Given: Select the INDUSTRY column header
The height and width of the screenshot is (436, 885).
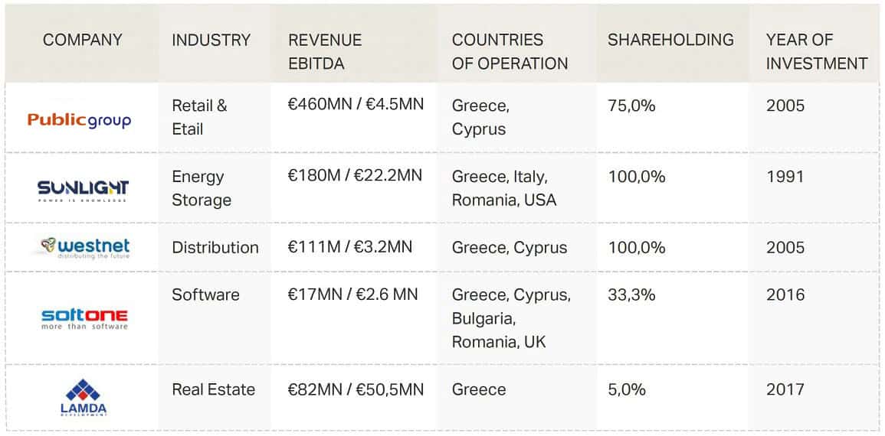Looking at the screenshot, I should point(211,40).
